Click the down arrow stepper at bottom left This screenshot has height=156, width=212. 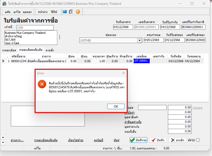pyautogui.click(x=3, y=143)
